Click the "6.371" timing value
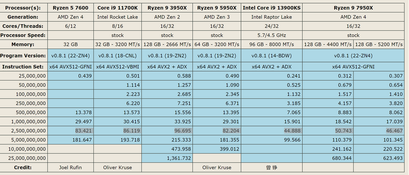409x175 pixels. [x=232, y=103]
